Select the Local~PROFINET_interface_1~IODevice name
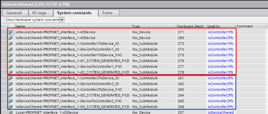 (x=47, y=112)
